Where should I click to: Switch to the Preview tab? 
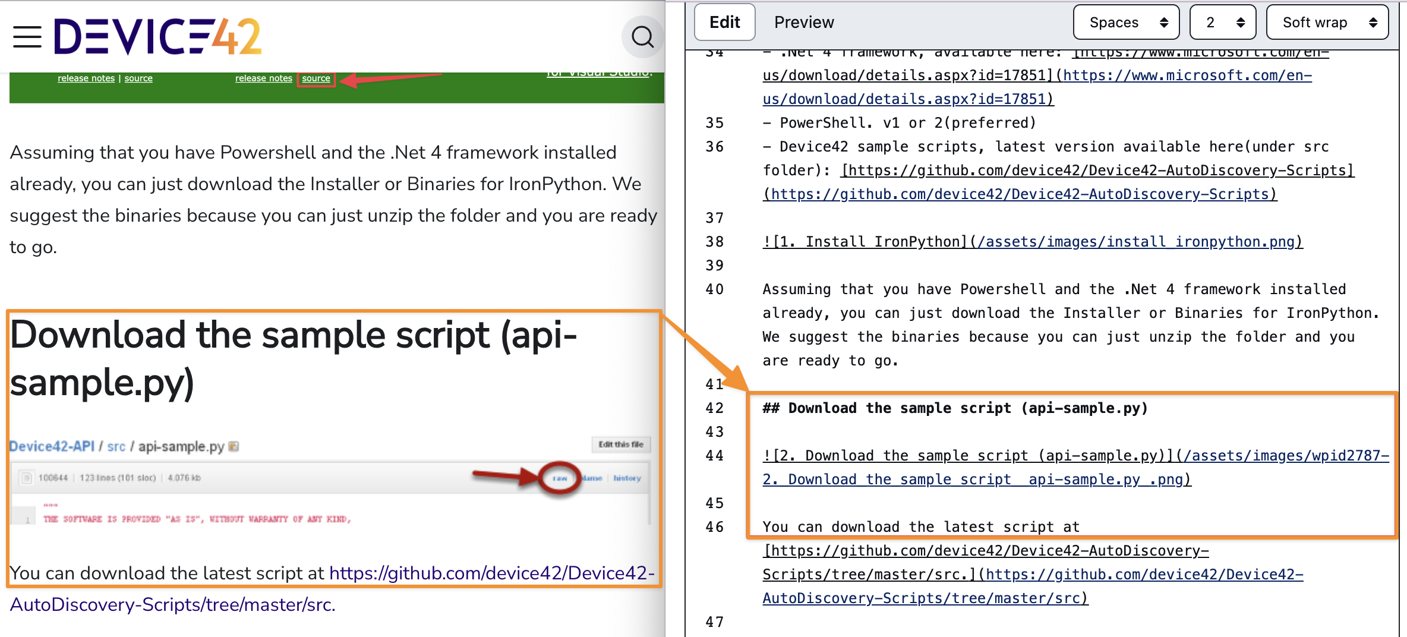tap(803, 23)
